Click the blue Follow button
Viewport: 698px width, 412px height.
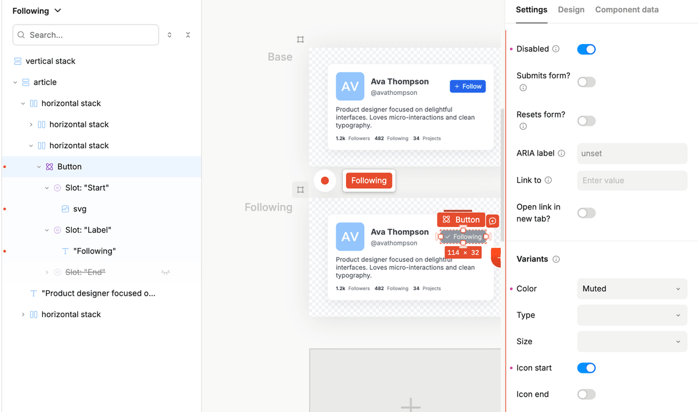[468, 86]
